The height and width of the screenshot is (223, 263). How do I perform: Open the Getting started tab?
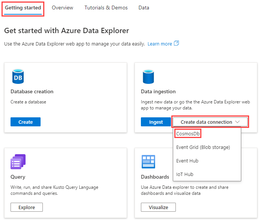coord(23,8)
